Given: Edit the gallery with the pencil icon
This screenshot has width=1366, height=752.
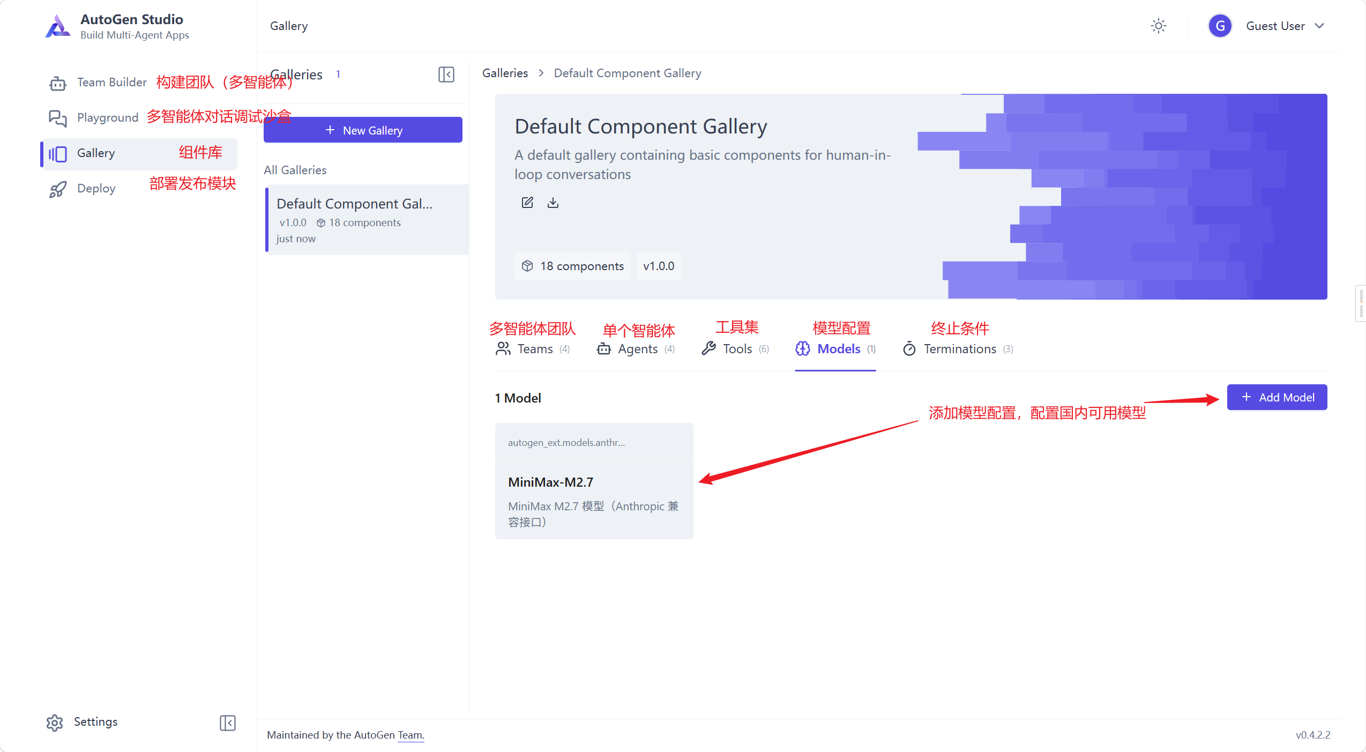Looking at the screenshot, I should (x=527, y=203).
